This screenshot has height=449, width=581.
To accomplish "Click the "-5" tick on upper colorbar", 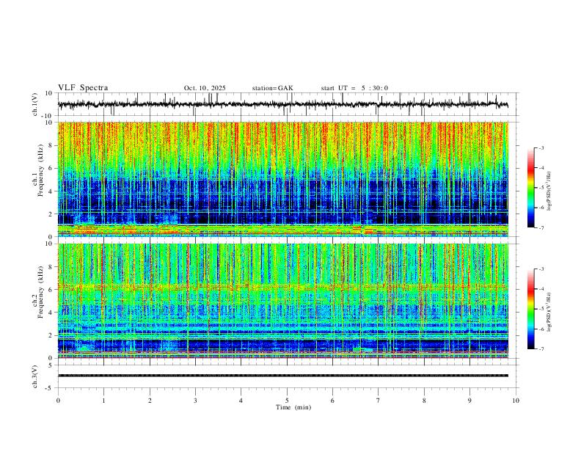I will point(541,188).
